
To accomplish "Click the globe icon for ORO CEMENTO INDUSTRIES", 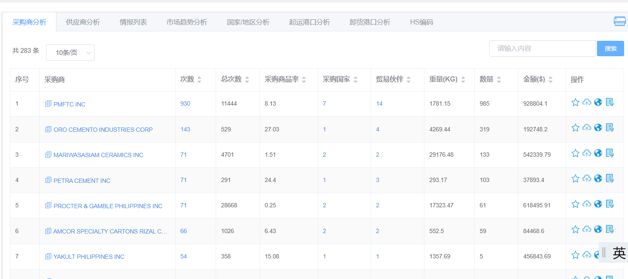I will coord(598,127).
